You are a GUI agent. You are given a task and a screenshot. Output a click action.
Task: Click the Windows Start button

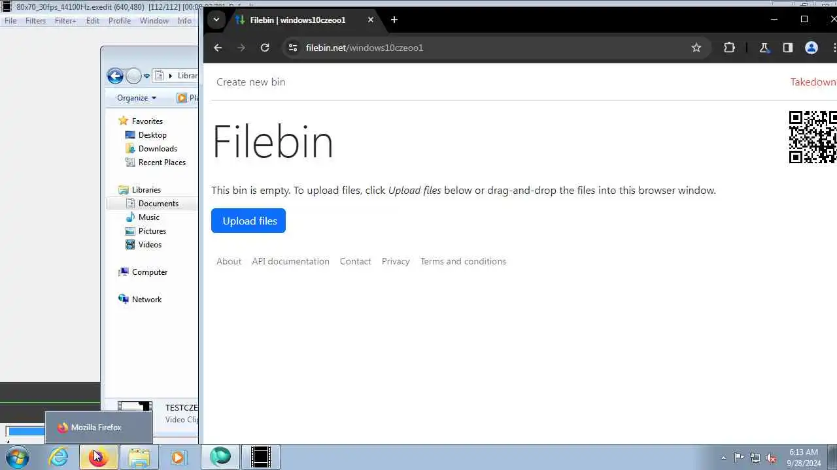18,457
